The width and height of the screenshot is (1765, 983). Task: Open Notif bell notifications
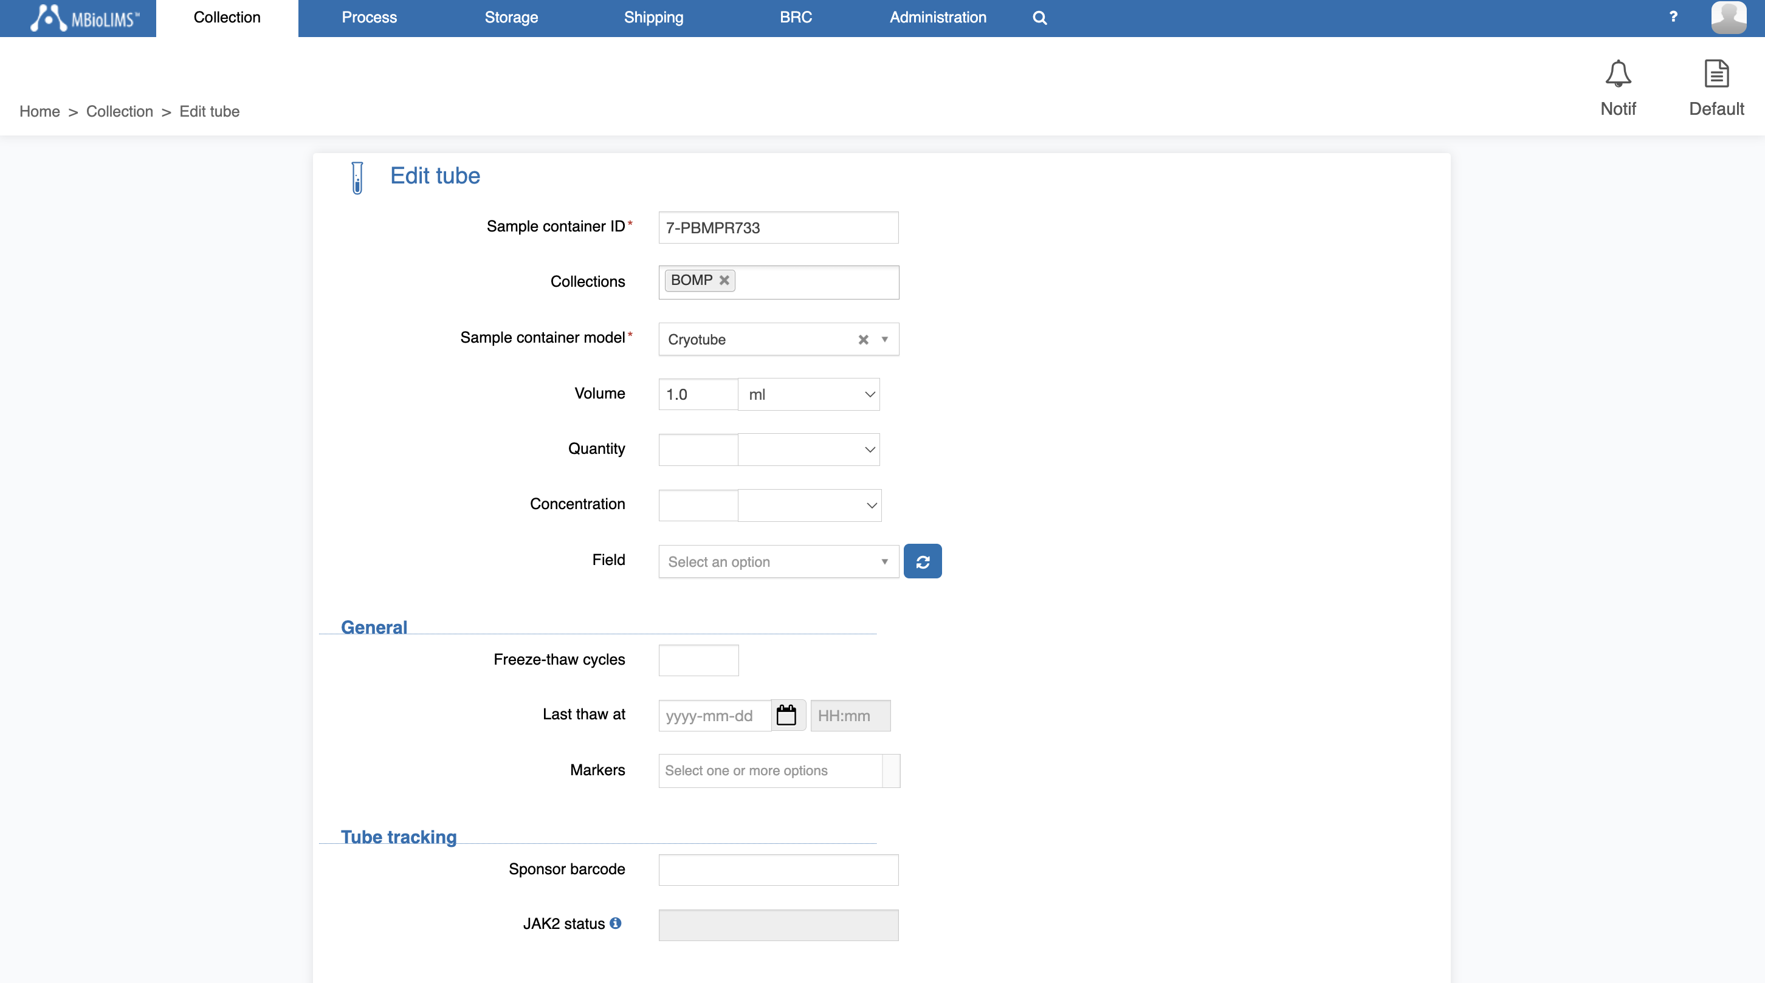1618,88
